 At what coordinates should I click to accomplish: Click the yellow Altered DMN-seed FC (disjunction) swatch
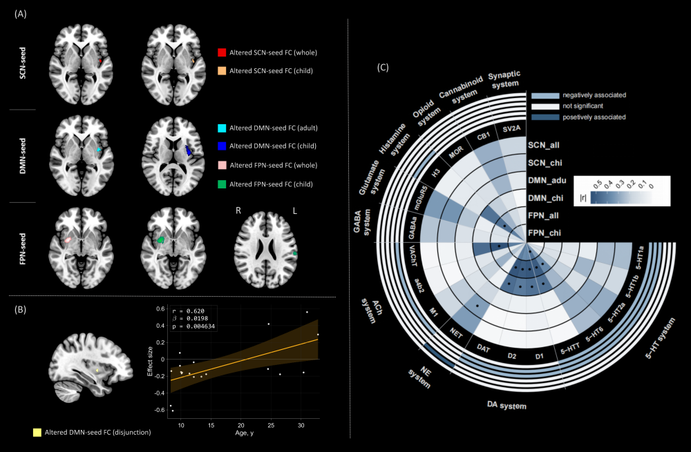tap(37, 432)
